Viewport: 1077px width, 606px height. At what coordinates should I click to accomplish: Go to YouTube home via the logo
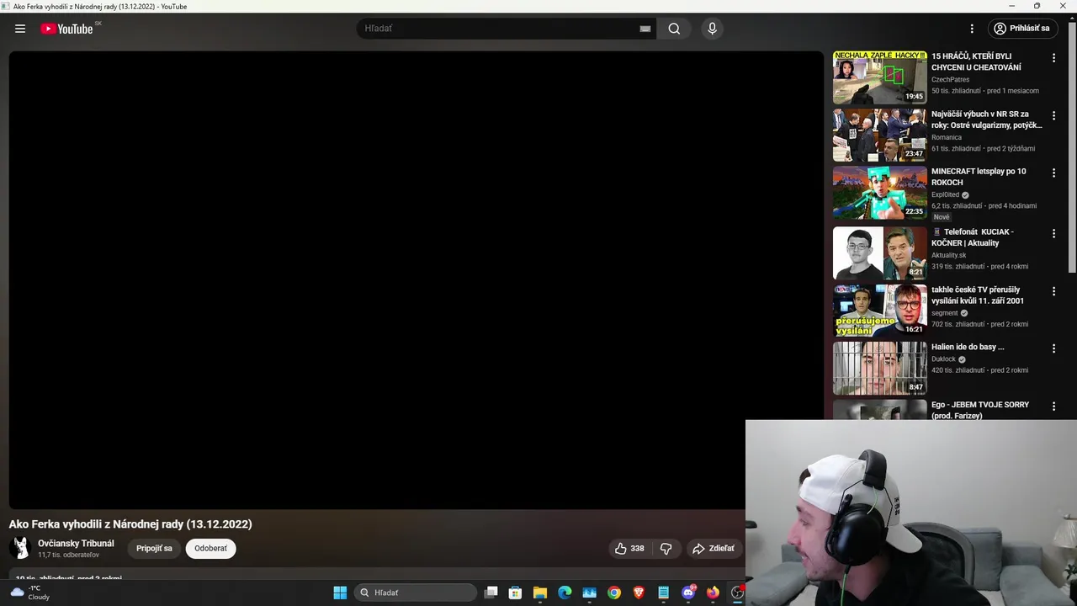pos(66,29)
